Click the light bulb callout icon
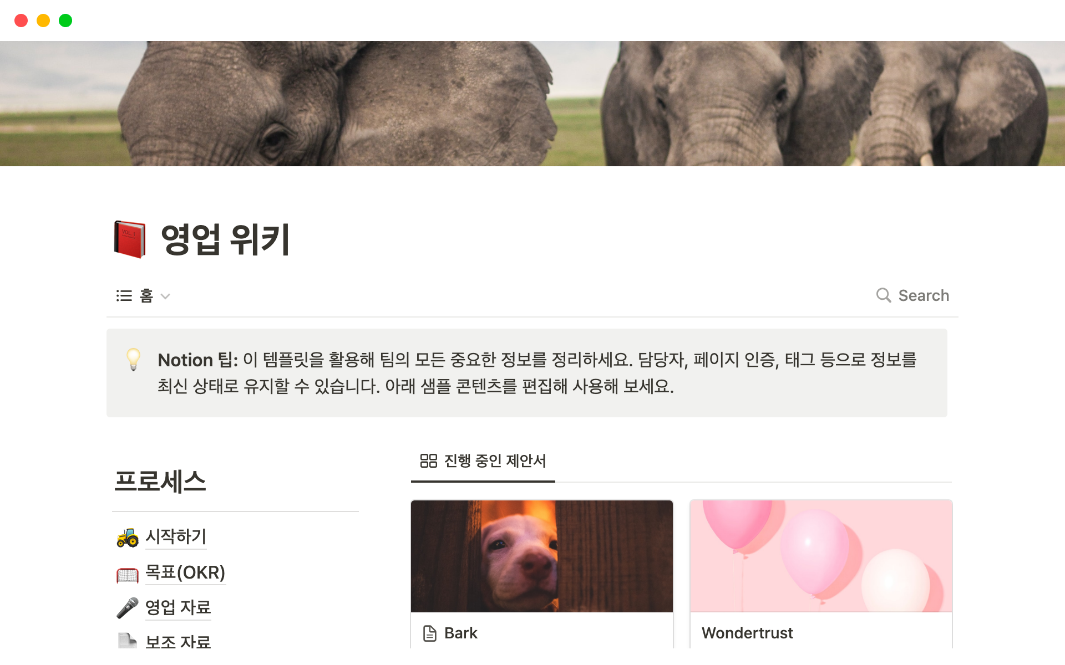The image size is (1065, 665). 133,360
